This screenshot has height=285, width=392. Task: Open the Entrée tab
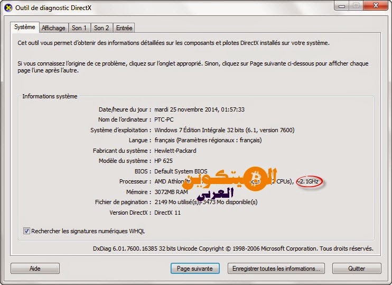click(124, 28)
